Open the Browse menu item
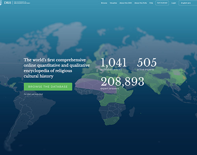This screenshot has width=197, height=155. click(104, 3)
